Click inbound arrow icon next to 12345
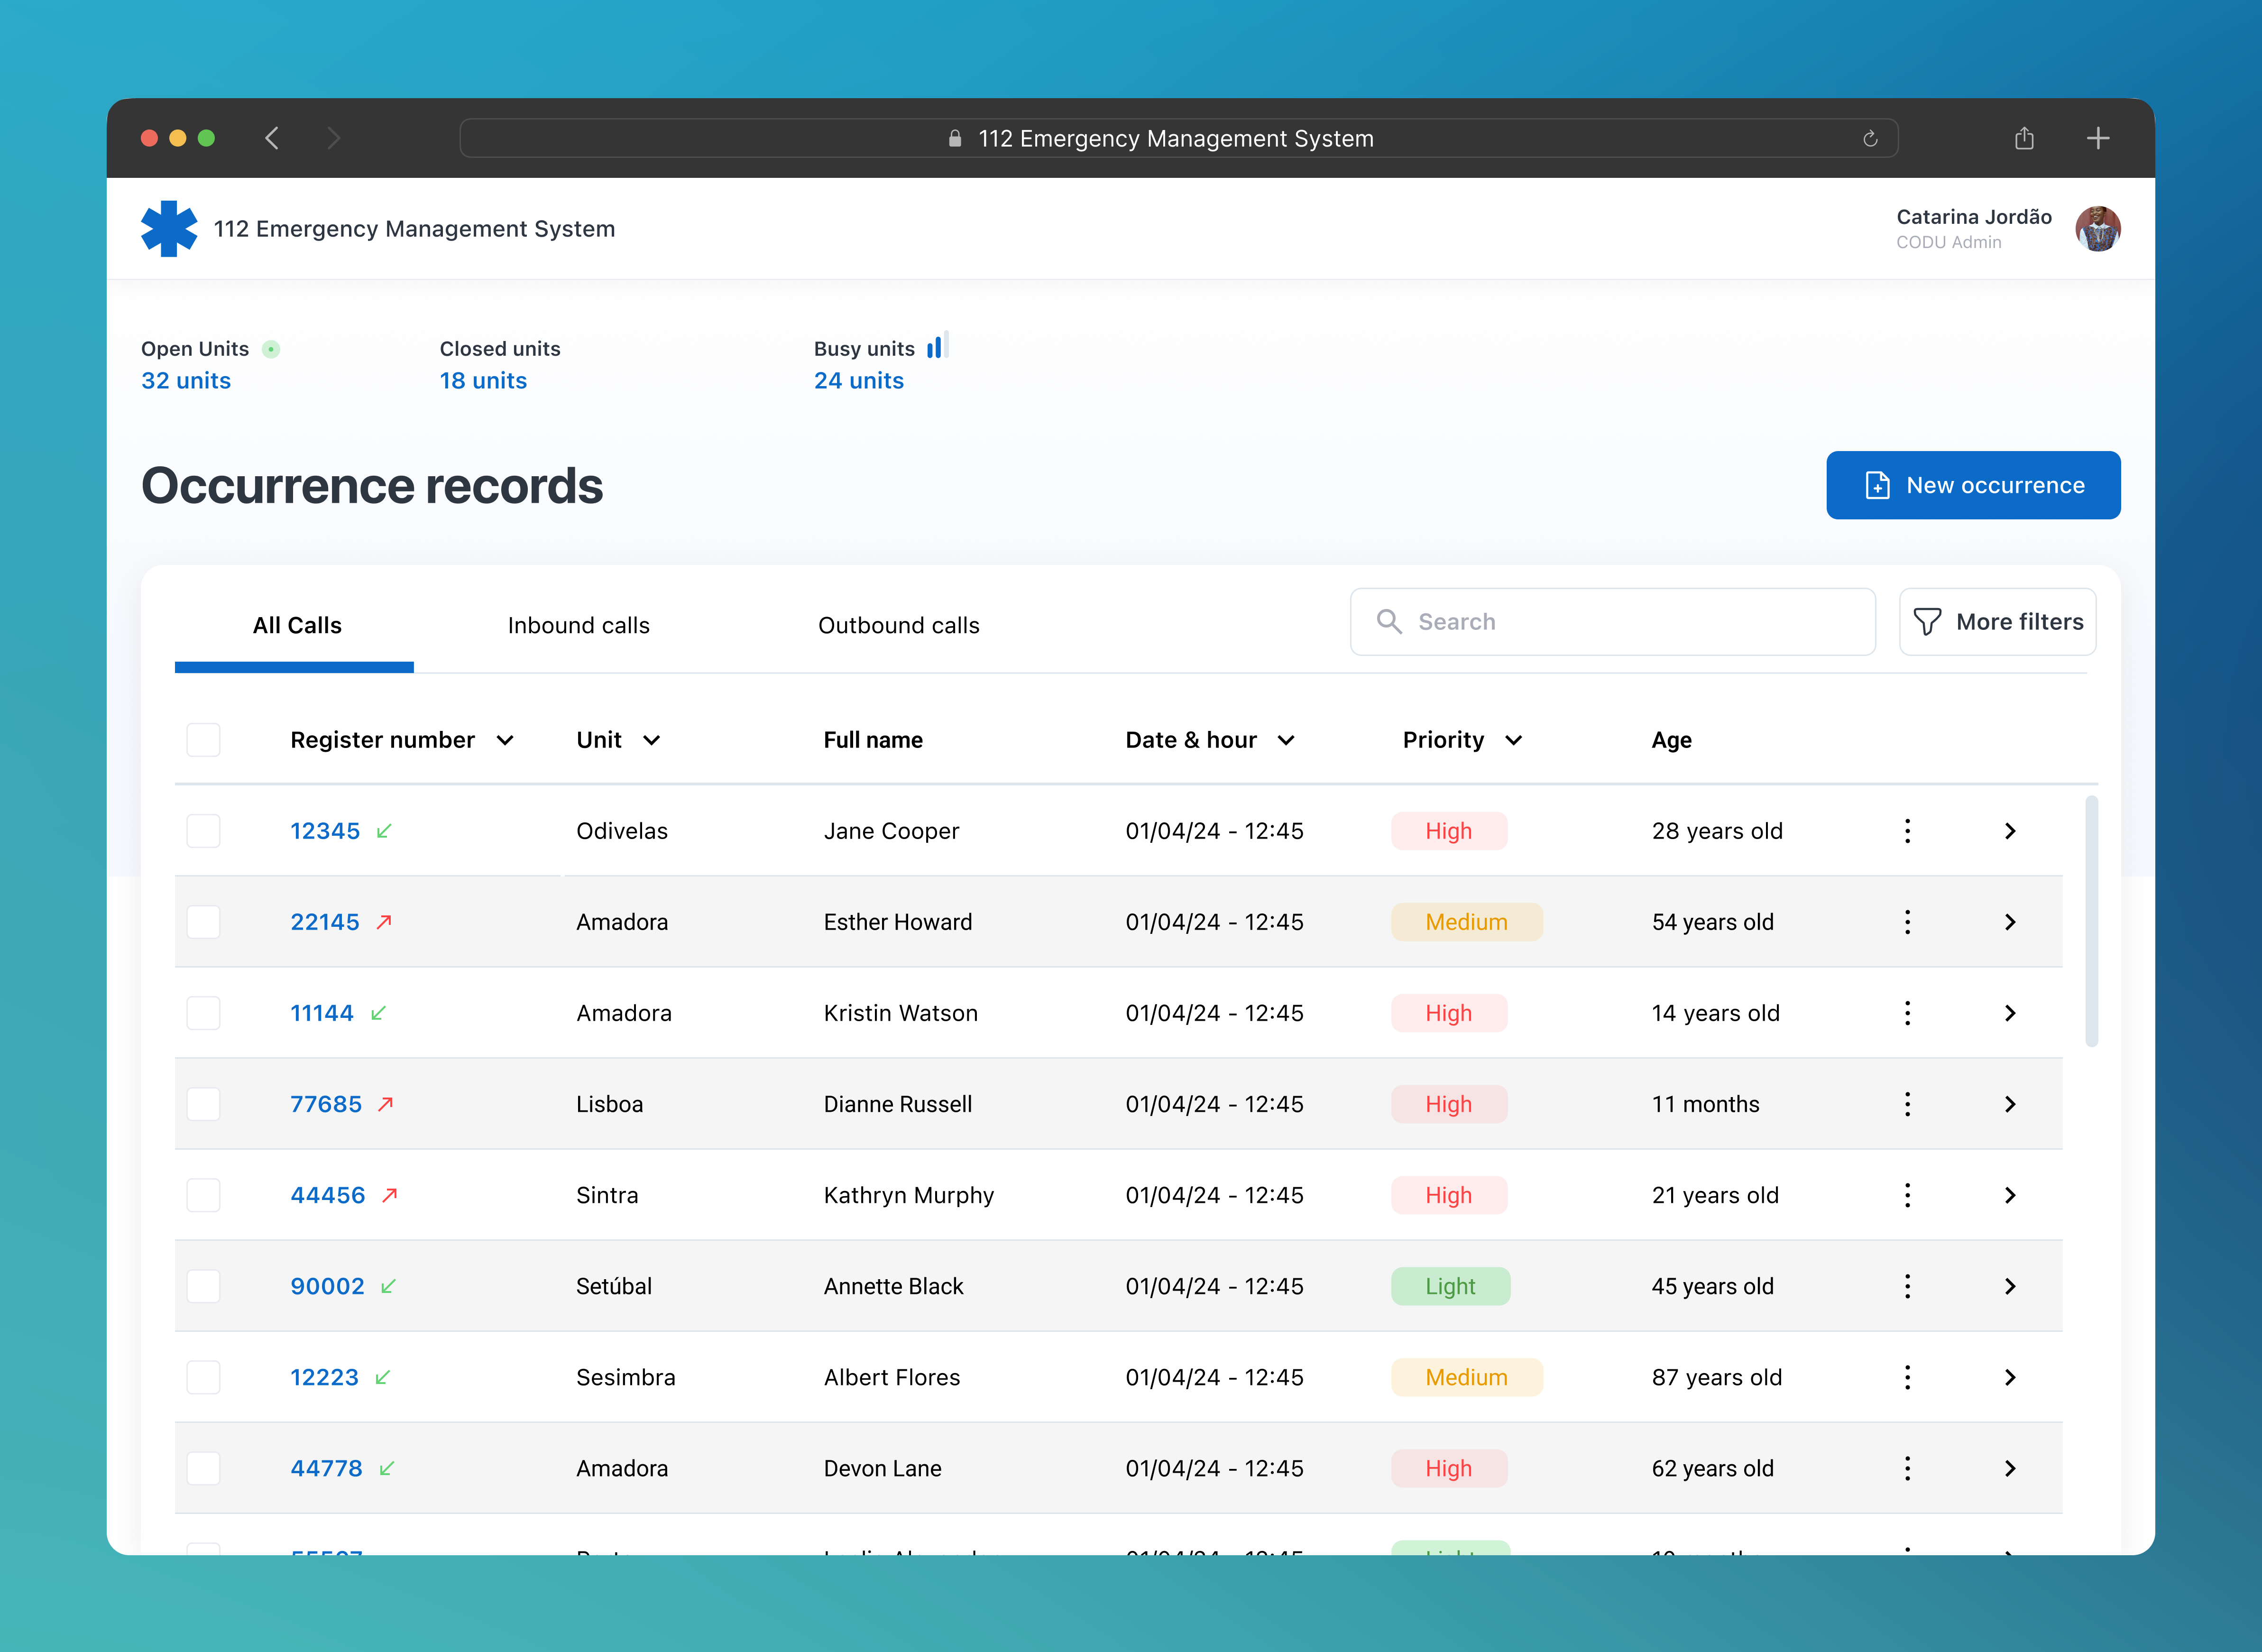Image resolution: width=2262 pixels, height=1652 pixels. 384,831
